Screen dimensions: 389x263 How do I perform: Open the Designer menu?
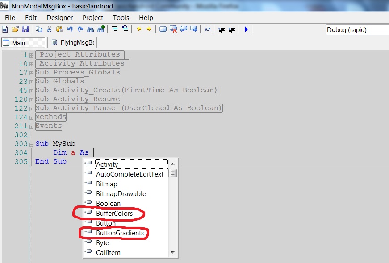[59, 18]
